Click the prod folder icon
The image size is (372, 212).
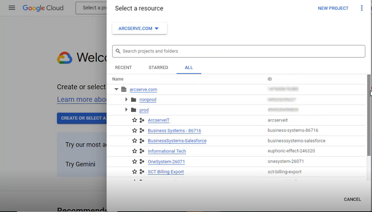(x=134, y=110)
